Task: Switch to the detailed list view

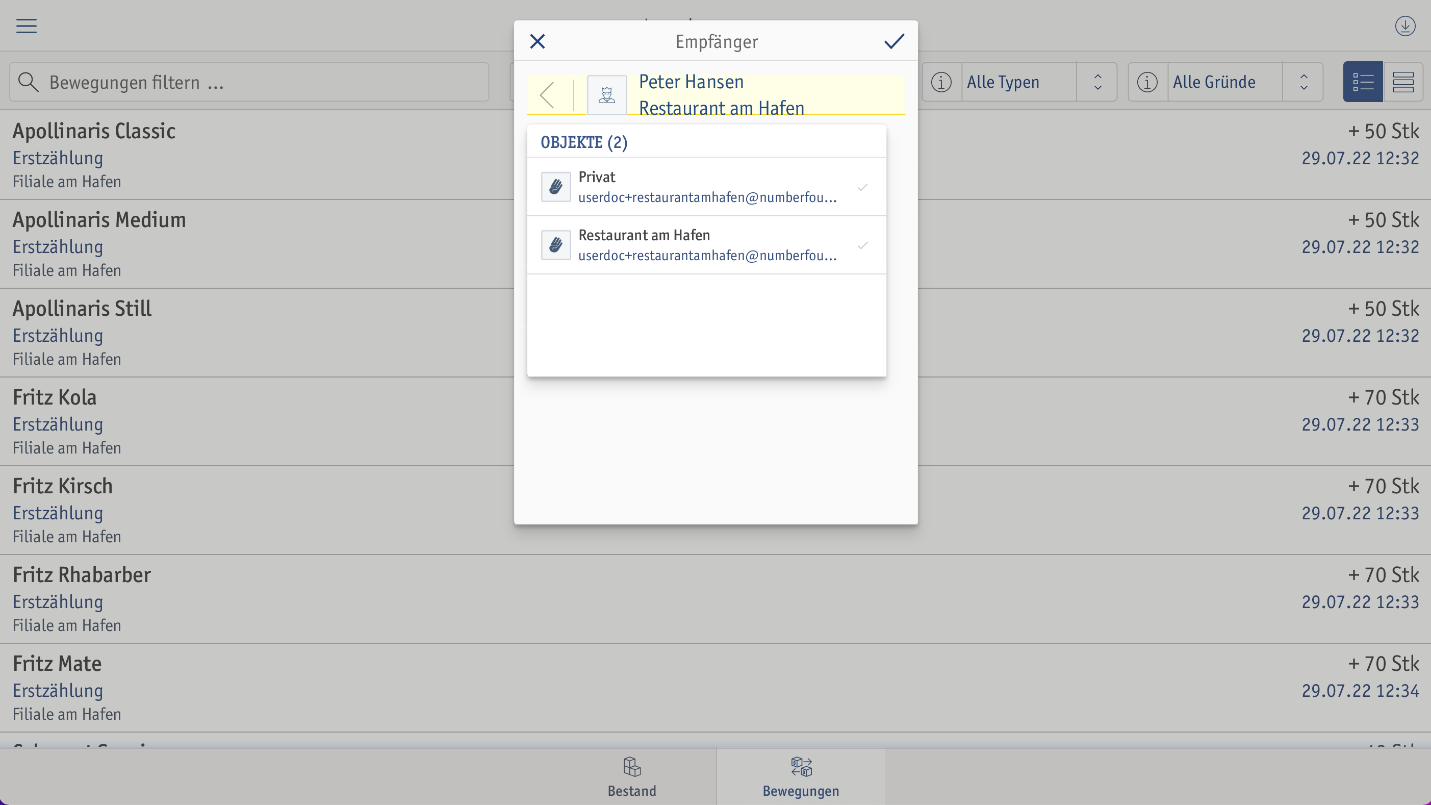Action: click(x=1363, y=82)
